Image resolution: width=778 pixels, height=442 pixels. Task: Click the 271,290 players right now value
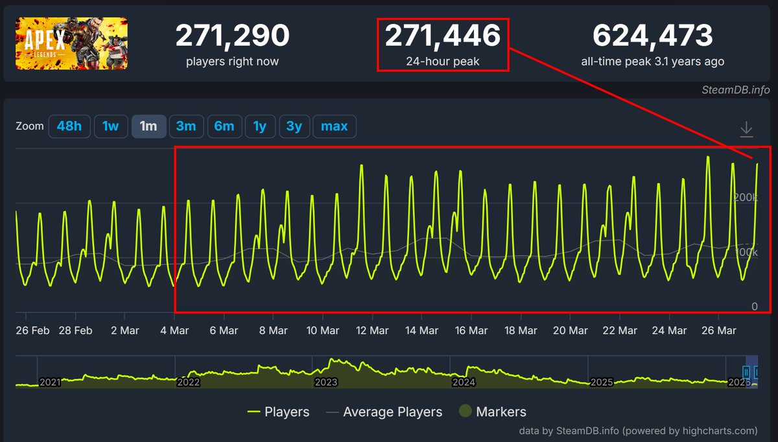(232, 36)
